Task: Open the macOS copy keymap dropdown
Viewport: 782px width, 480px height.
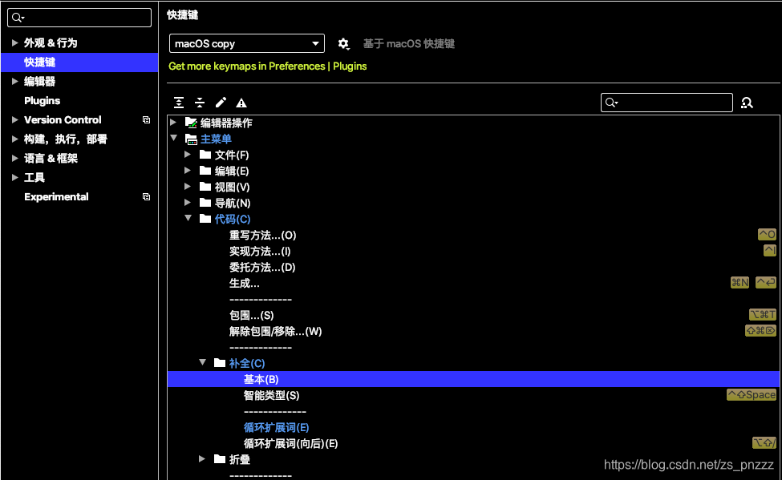Action: pos(247,43)
